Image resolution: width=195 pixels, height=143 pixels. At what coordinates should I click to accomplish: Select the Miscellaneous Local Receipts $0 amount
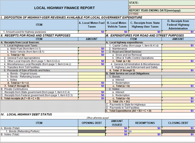(x=92, y=64)
